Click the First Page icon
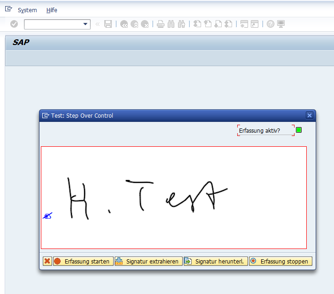The height and width of the screenshot is (294, 334). pos(197,24)
